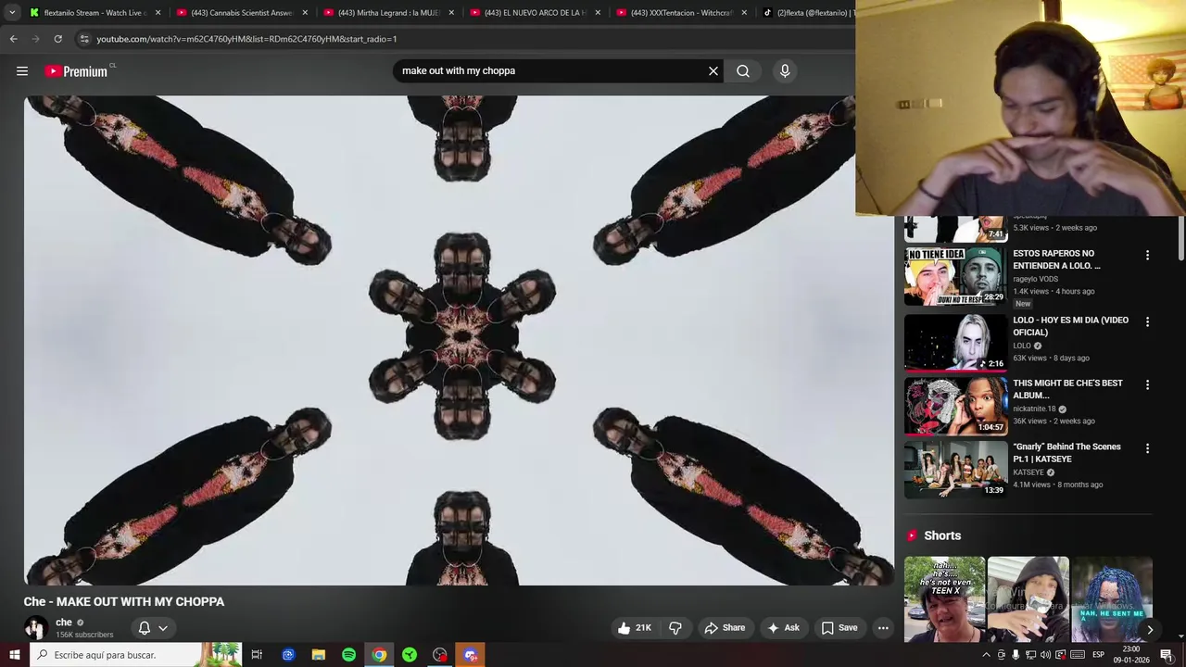Click the youtube.com URL address bar

(463, 39)
